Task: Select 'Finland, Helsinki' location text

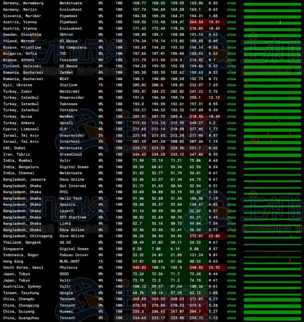Action: (x=22, y=66)
